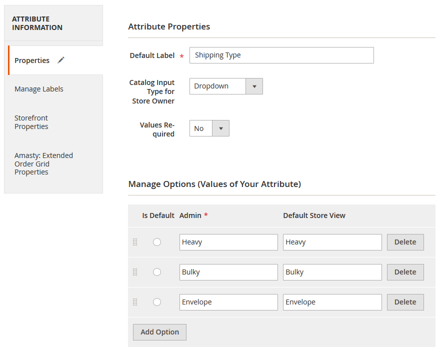
Task: Set Bulky as the default option
Action: (157, 272)
